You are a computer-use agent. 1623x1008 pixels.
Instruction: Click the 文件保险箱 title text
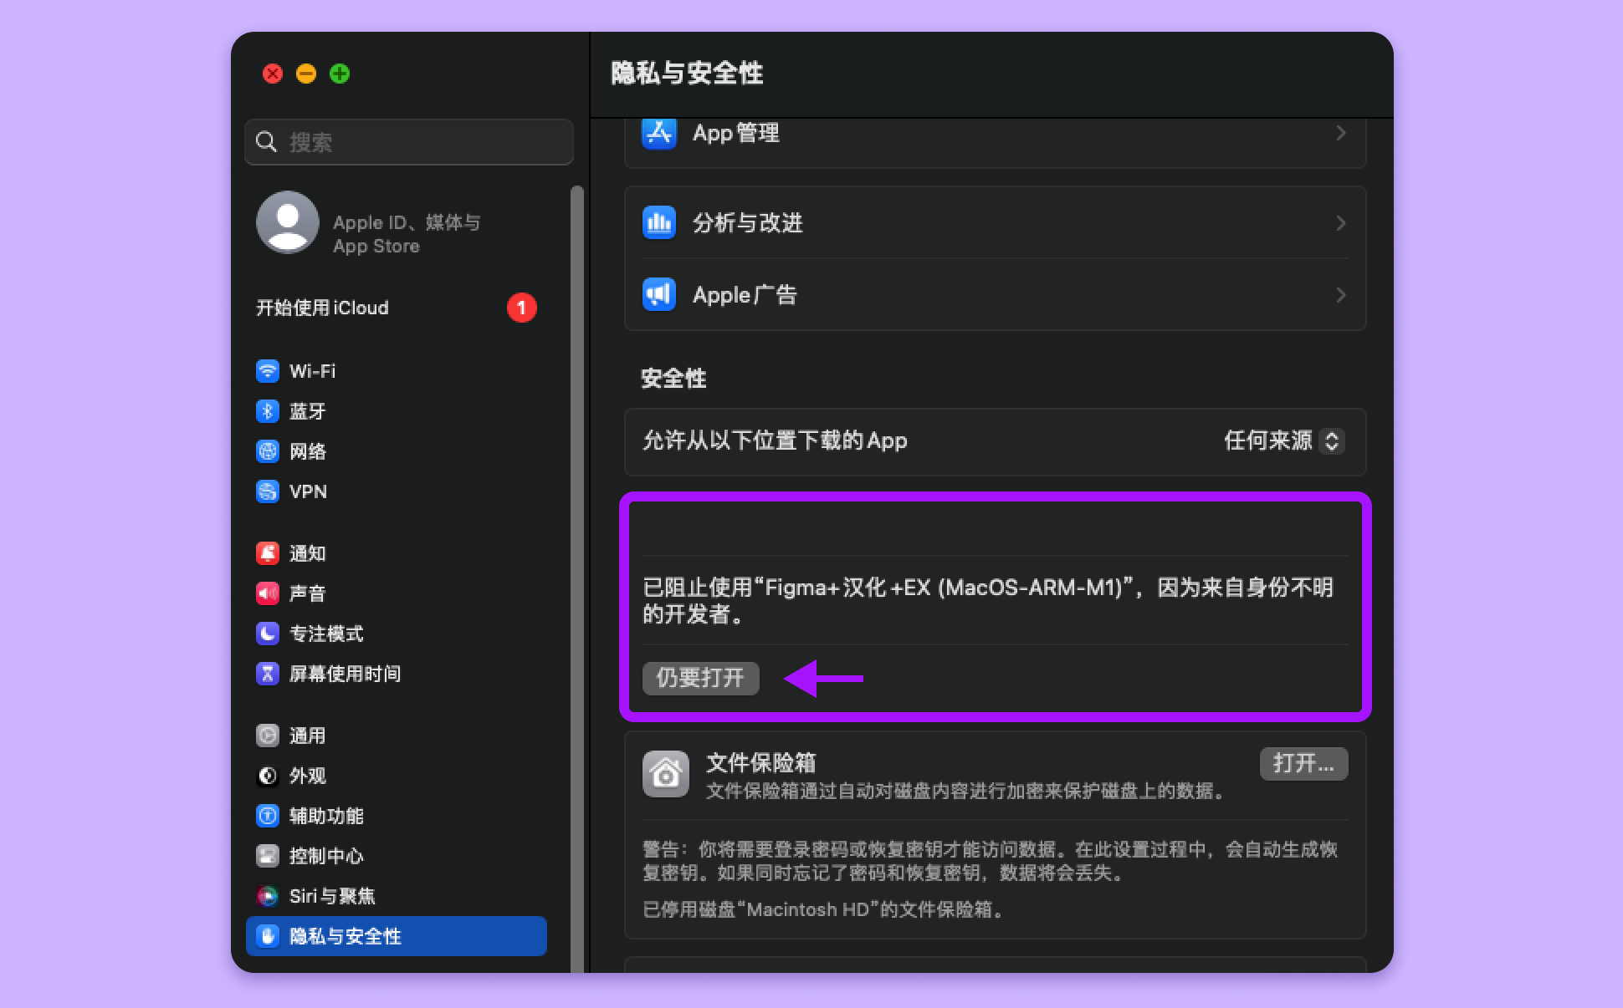(761, 762)
